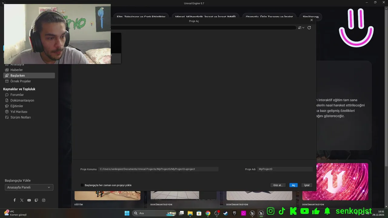Image resolution: width=388 pixels, height=218 pixels.
Task: Select the Başlarken rocket item in sidebar
Action: (29, 75)
